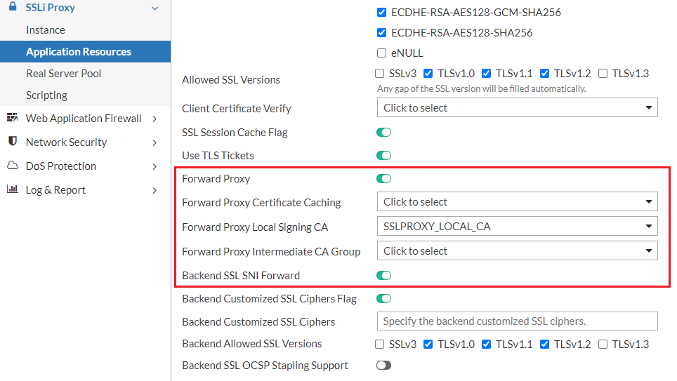
Task: Click the DoS Protection cloud icon
Action: coord(13,166)
